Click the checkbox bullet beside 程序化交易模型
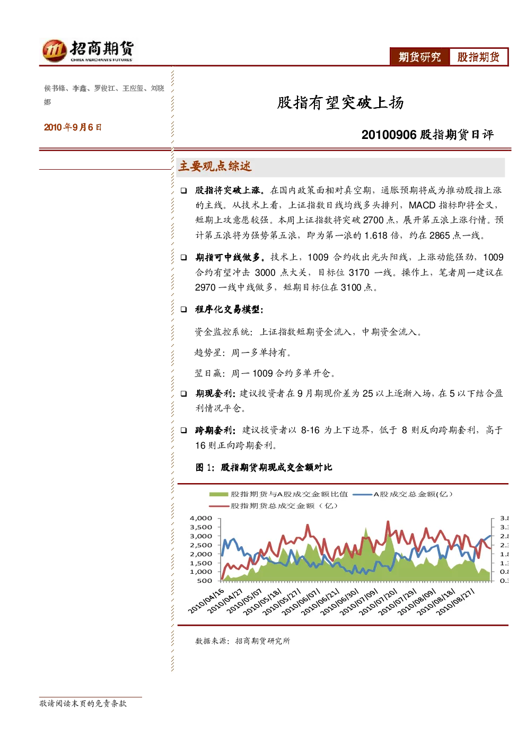Image resolution: width=526 pixels, height=744 pixels. click(x=183, y=309)
